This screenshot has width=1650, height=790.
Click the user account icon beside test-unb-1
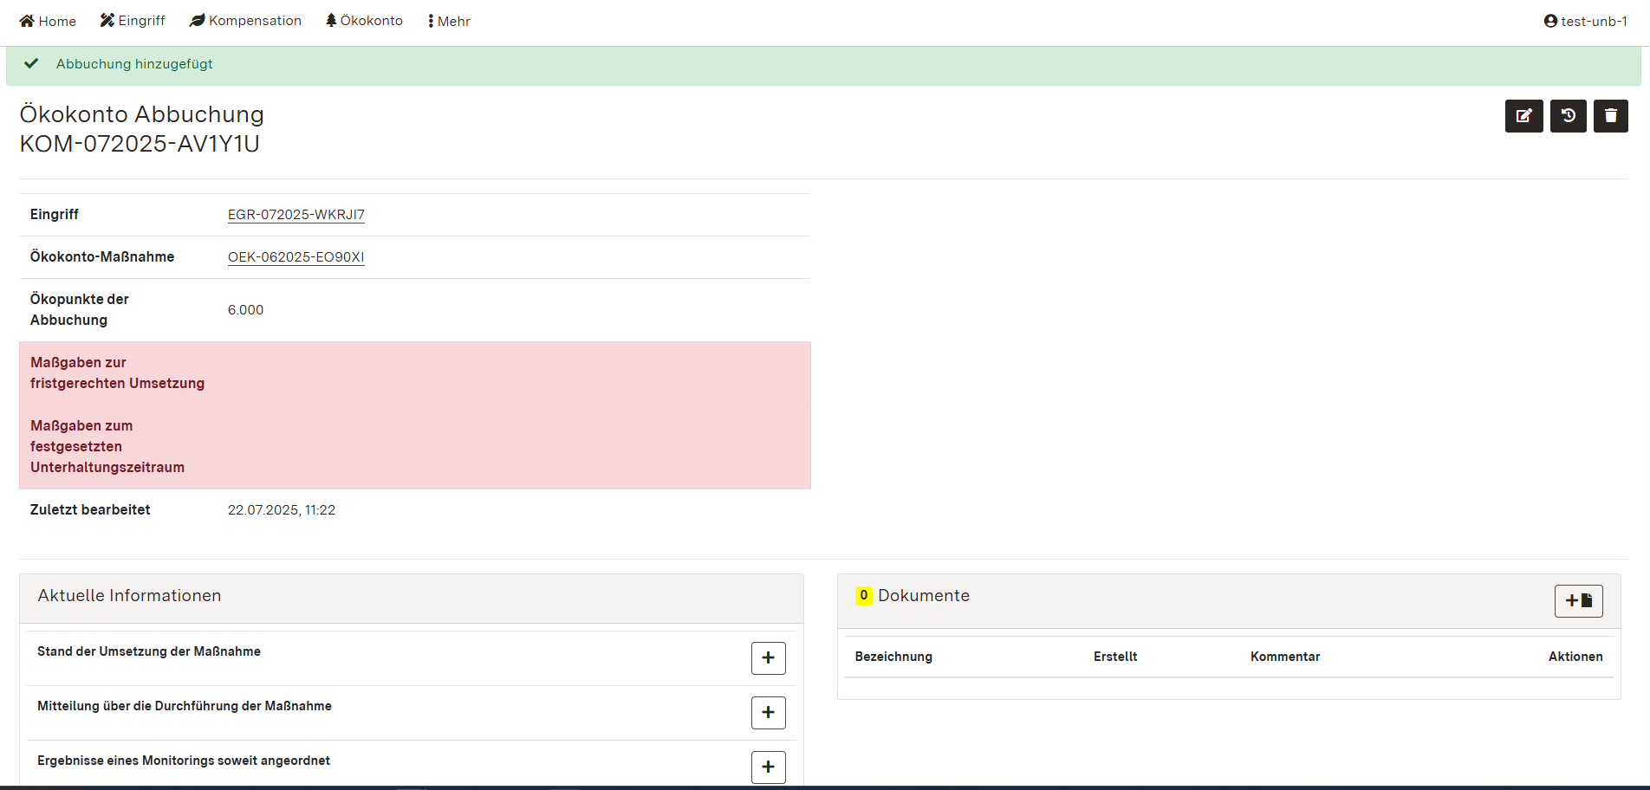(x=1549, y=20)
